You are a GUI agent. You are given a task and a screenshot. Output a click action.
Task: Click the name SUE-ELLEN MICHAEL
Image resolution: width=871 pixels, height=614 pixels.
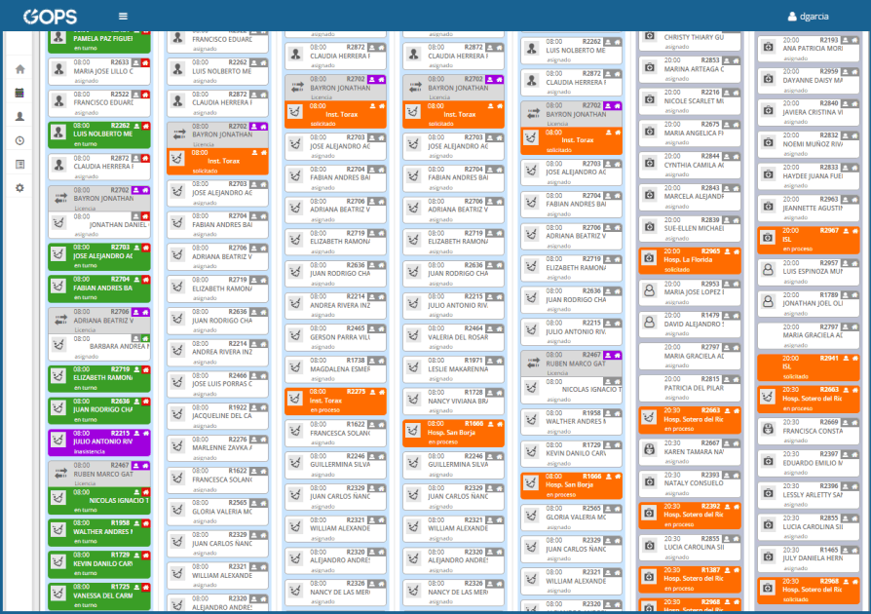pos(694,228)
